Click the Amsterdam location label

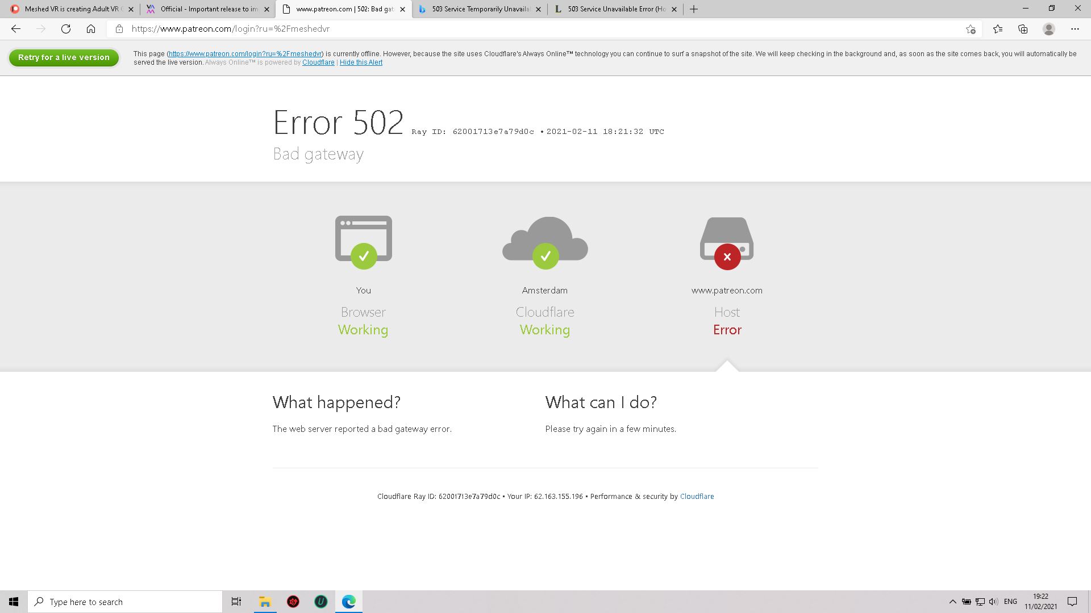545,291
